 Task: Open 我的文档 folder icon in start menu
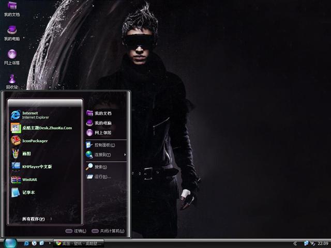tap(89, 113)
